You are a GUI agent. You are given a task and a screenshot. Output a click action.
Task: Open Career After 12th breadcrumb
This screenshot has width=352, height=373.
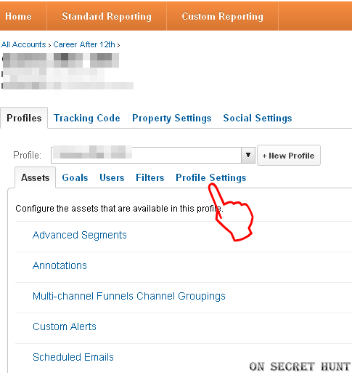coord(84,44)
